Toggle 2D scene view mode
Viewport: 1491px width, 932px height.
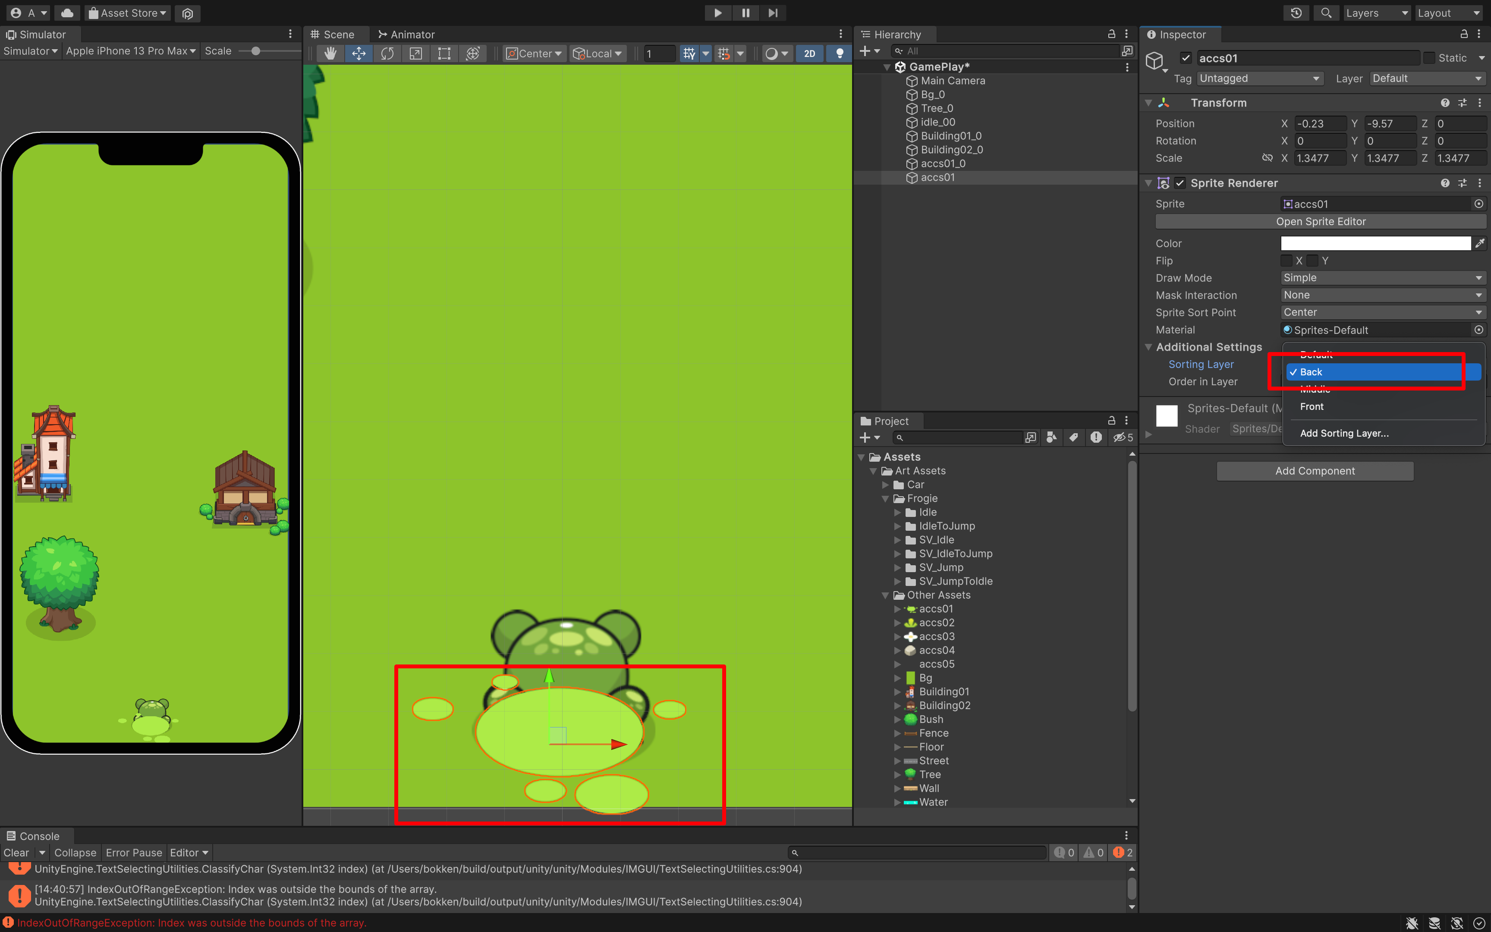click(x=810, y=54)
